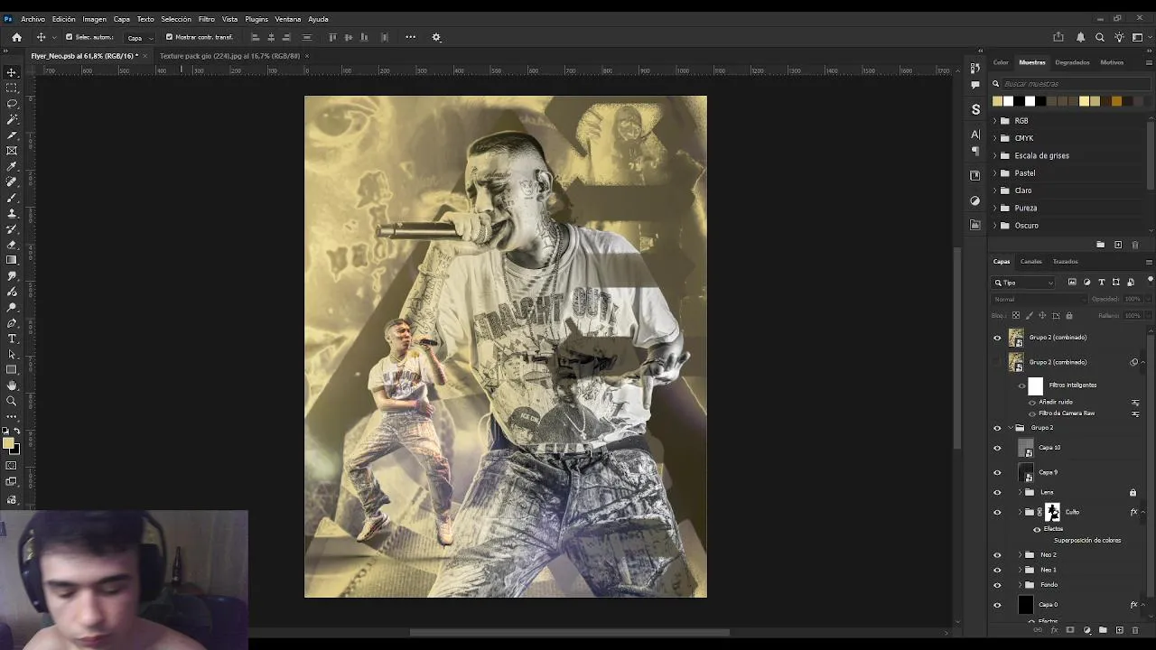The height and width of the screenshot is (650, 1156).
Task: Add a layer mask from Layers footer
Action: click(1070, 630)
